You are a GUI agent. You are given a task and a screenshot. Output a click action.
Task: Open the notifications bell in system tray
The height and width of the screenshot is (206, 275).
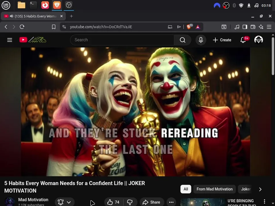249,6
